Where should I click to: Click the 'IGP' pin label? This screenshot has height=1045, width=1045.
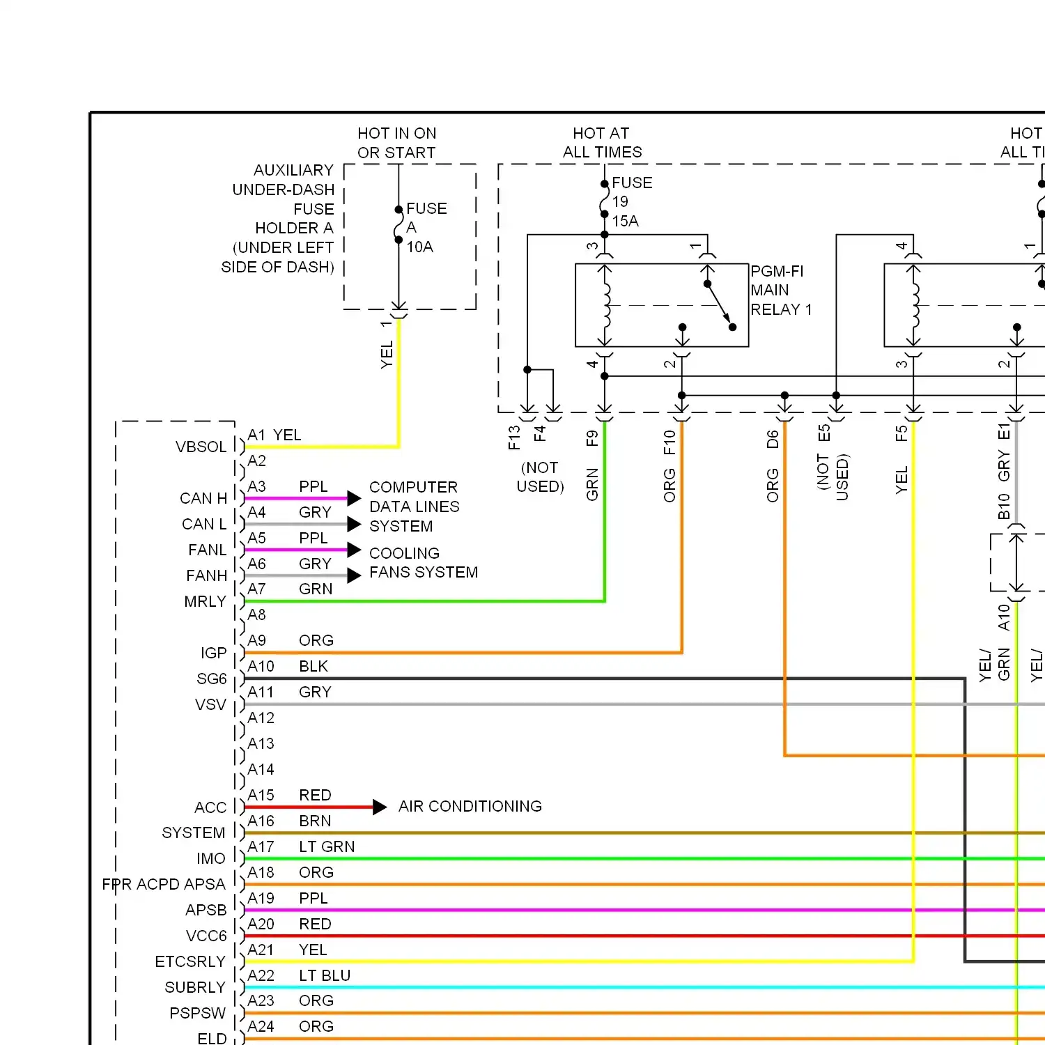pyautogui.click(x=214, y=653)
